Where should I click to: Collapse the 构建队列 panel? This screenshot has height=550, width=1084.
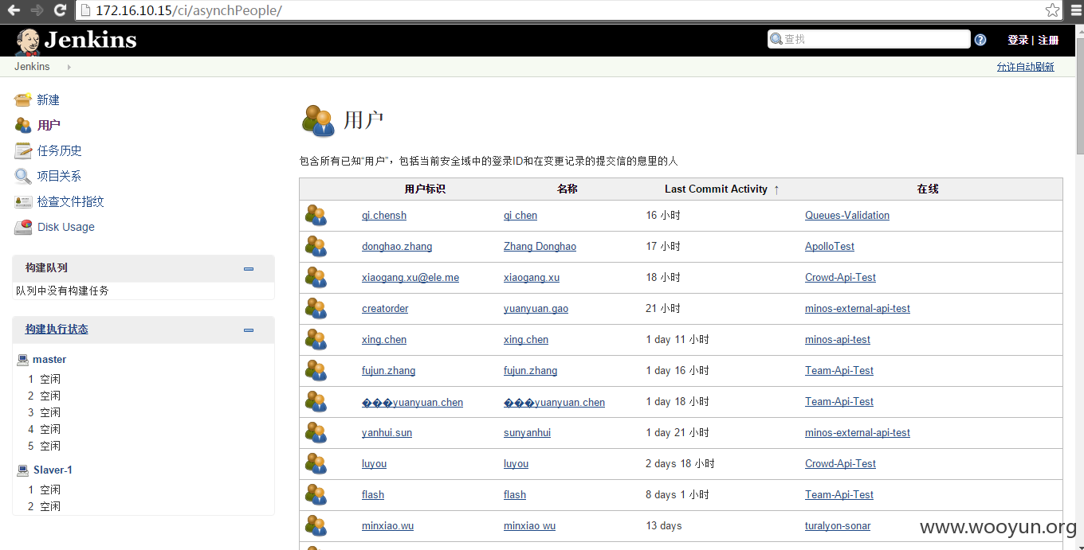pyautogui.click(x=249, y=268)
